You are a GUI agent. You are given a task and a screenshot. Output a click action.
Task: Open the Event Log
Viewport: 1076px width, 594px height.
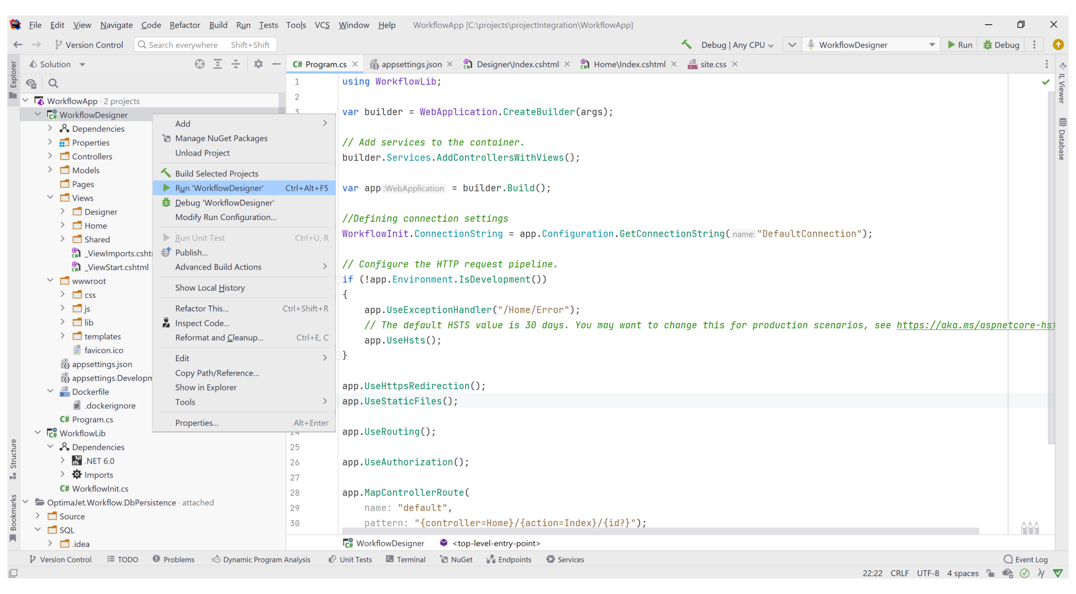(1026, 559)
